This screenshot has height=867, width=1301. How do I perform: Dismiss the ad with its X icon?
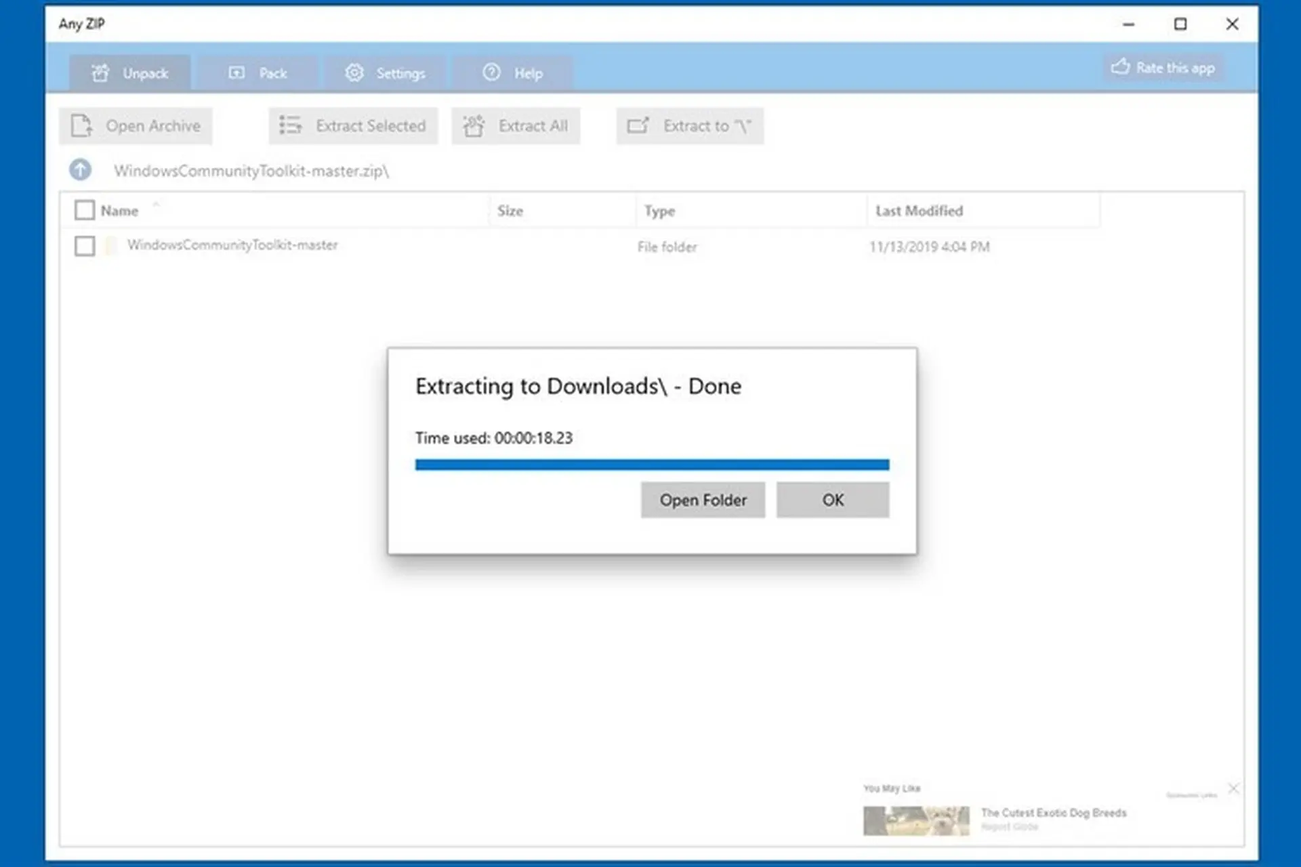click(x=1234, y=788)
